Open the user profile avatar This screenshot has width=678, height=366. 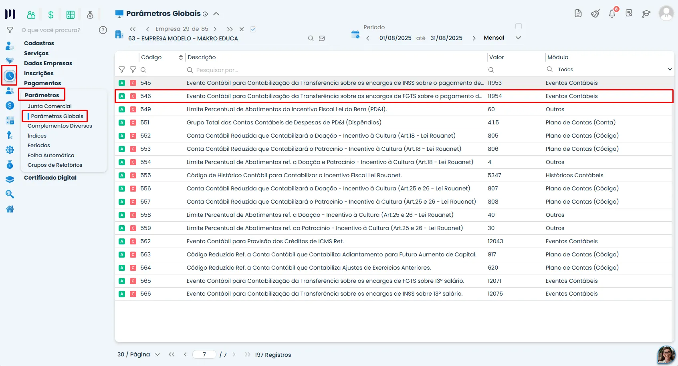pos(666,14)
